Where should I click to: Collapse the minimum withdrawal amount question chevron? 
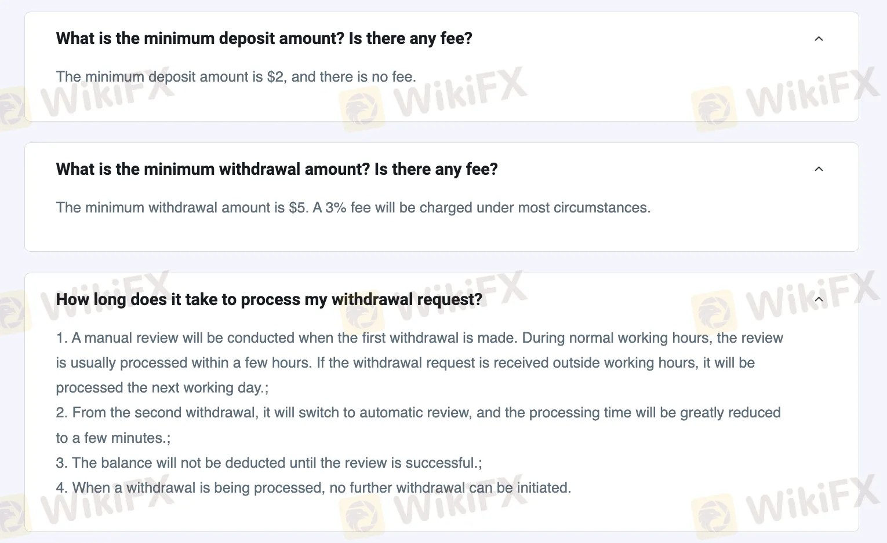pos(819,169)
